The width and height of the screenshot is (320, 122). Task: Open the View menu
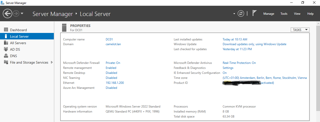pyautogui.click(x=297, y=14)
